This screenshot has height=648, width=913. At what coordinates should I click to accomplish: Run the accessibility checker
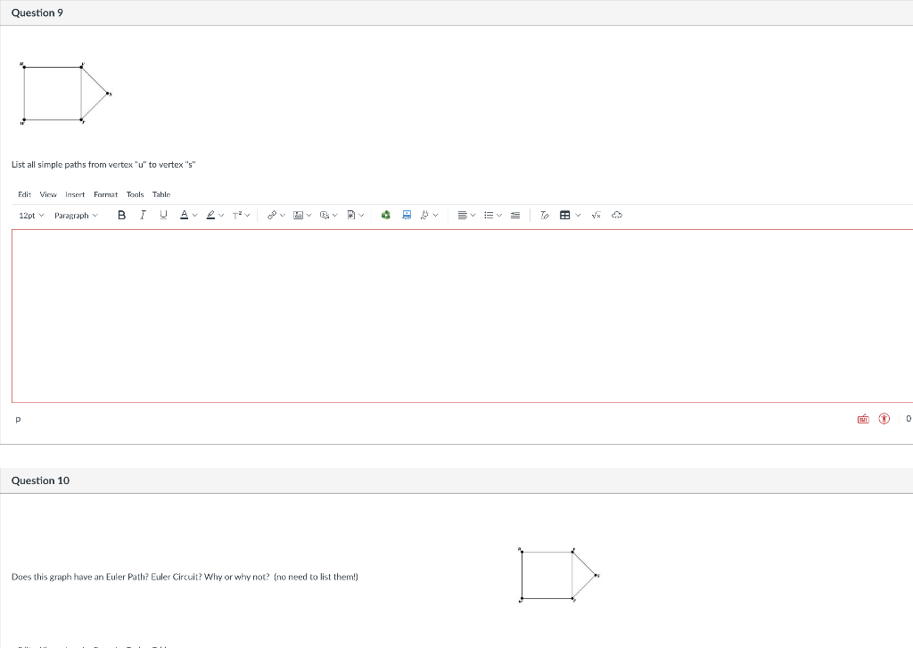click(884, 418)
